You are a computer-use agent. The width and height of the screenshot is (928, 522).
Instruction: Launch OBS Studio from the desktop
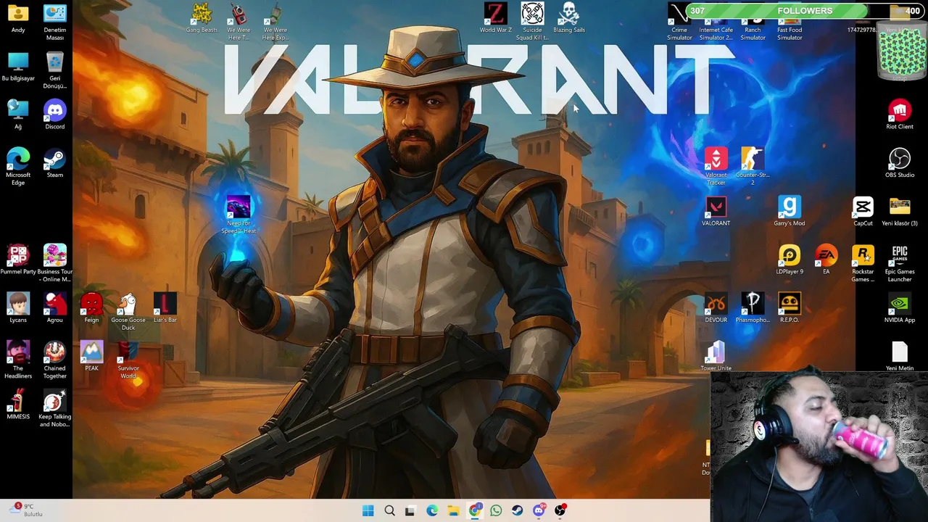[x=900, y=163]
